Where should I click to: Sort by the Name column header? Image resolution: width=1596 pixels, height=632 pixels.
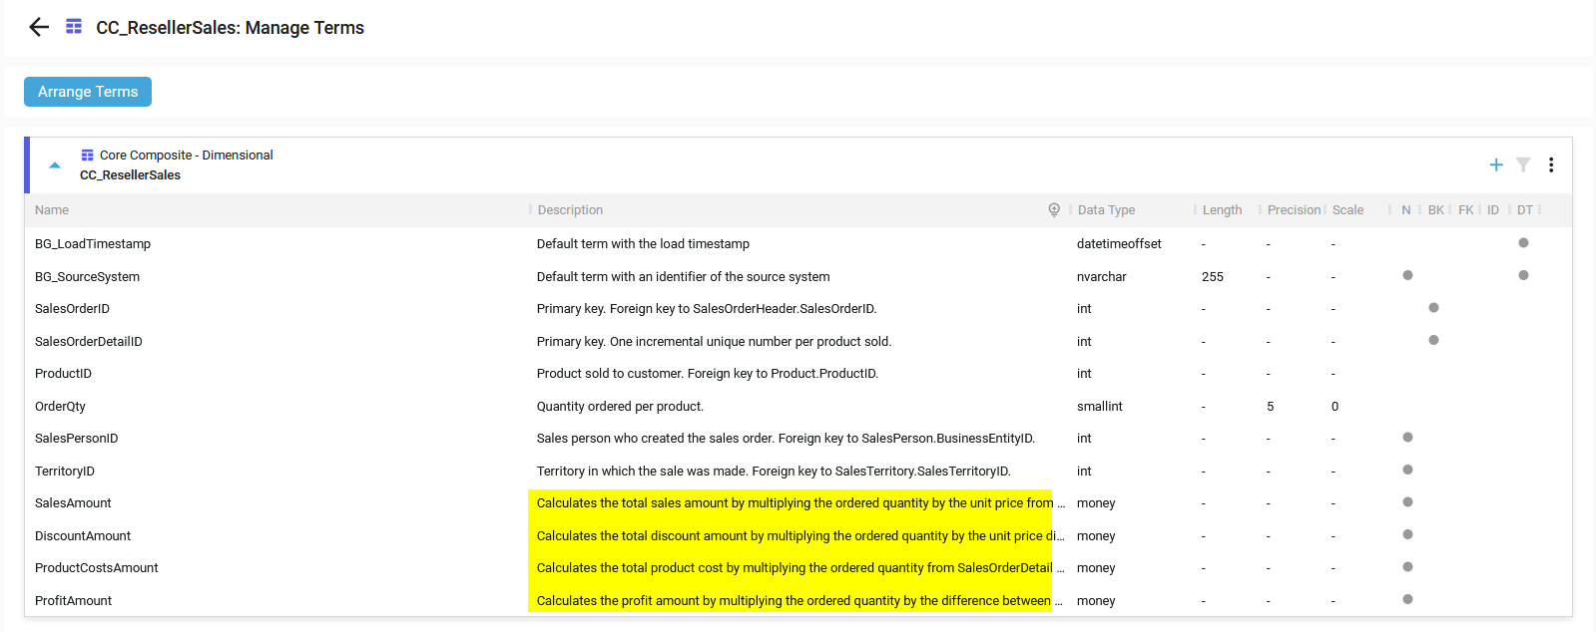[x=52, y=210]
